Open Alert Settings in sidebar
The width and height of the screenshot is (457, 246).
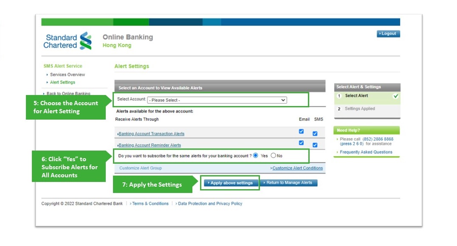pyautogui.click(x=62, y=82)
